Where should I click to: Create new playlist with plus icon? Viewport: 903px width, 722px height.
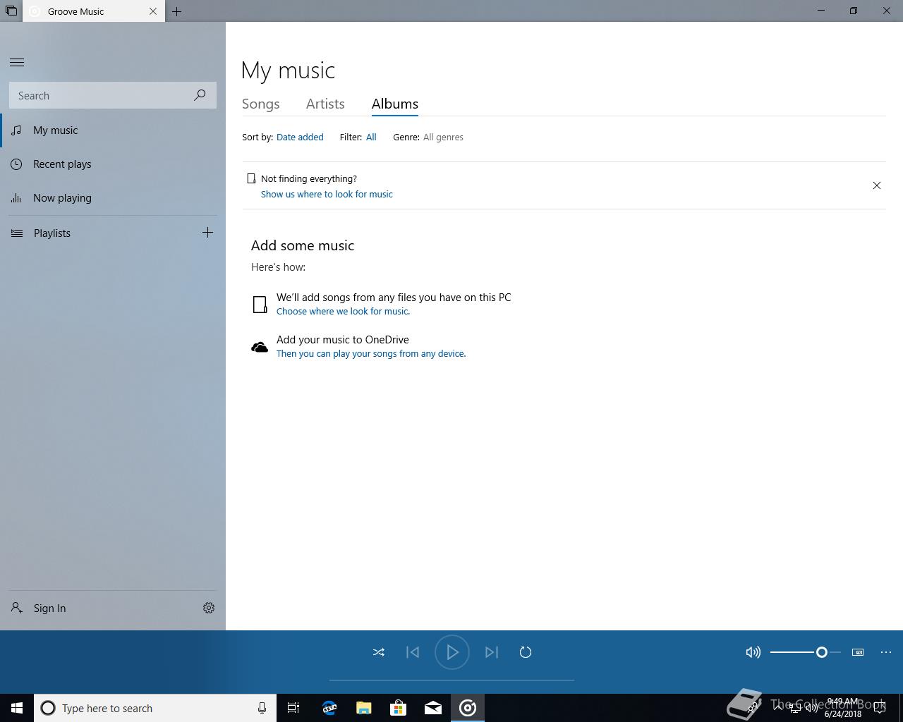tap(207, 233)
